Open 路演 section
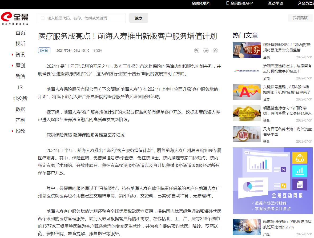Image resolution: width=314 pixels, height=238 pixels. pyautogui.click(x=20, y=76)
